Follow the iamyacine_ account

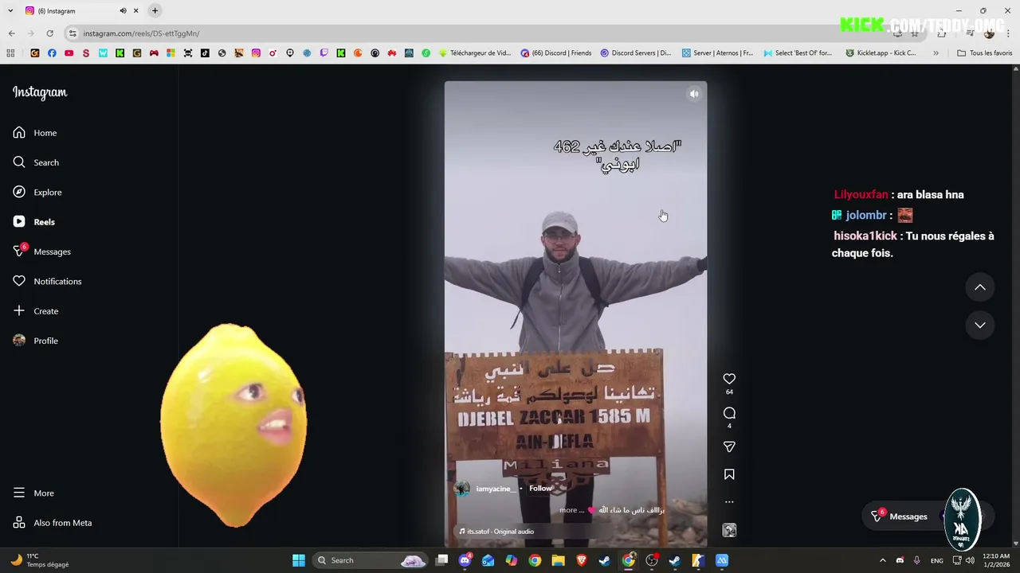coord(540,489)
